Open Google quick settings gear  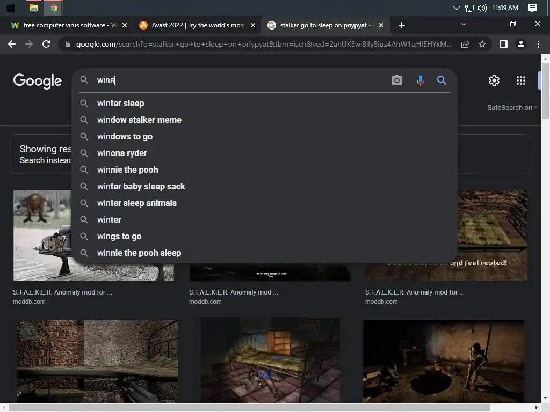click(x=494, y=80)
